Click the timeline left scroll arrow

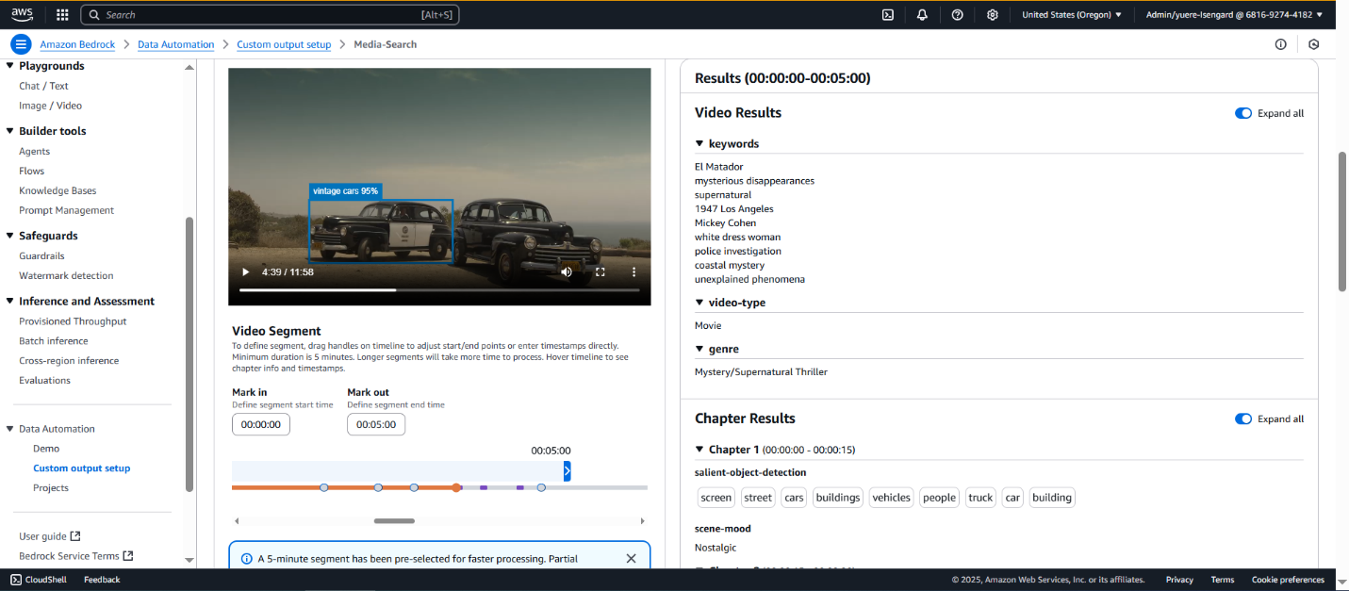pyautogui.click(x=237, y=520)
